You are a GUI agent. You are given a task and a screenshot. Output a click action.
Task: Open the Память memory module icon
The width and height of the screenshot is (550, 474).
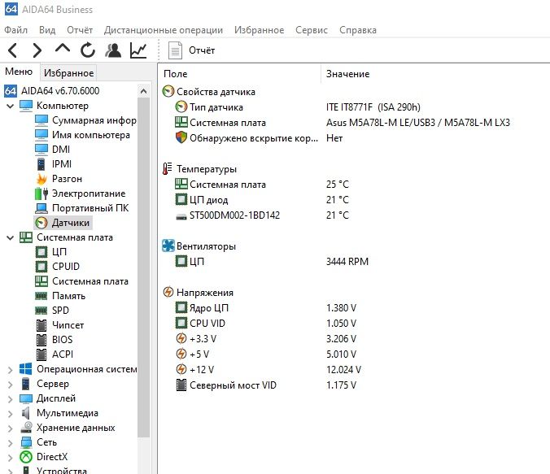pyautogui.click(x=41, y=296)
